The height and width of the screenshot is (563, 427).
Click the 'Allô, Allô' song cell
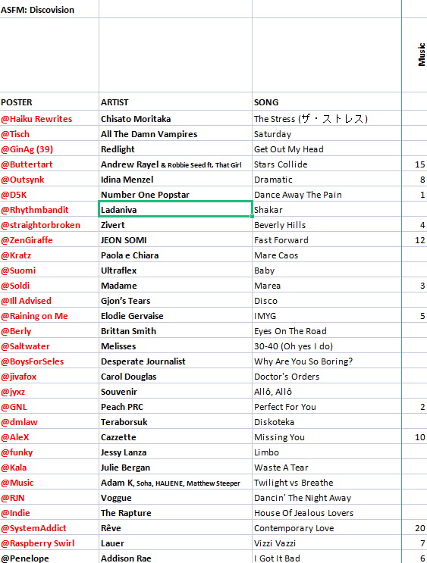(327, 391)
